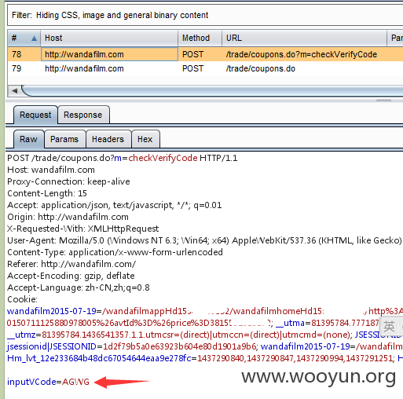Switch to the Params tab
Screen dimensions: 403x399
64,139
